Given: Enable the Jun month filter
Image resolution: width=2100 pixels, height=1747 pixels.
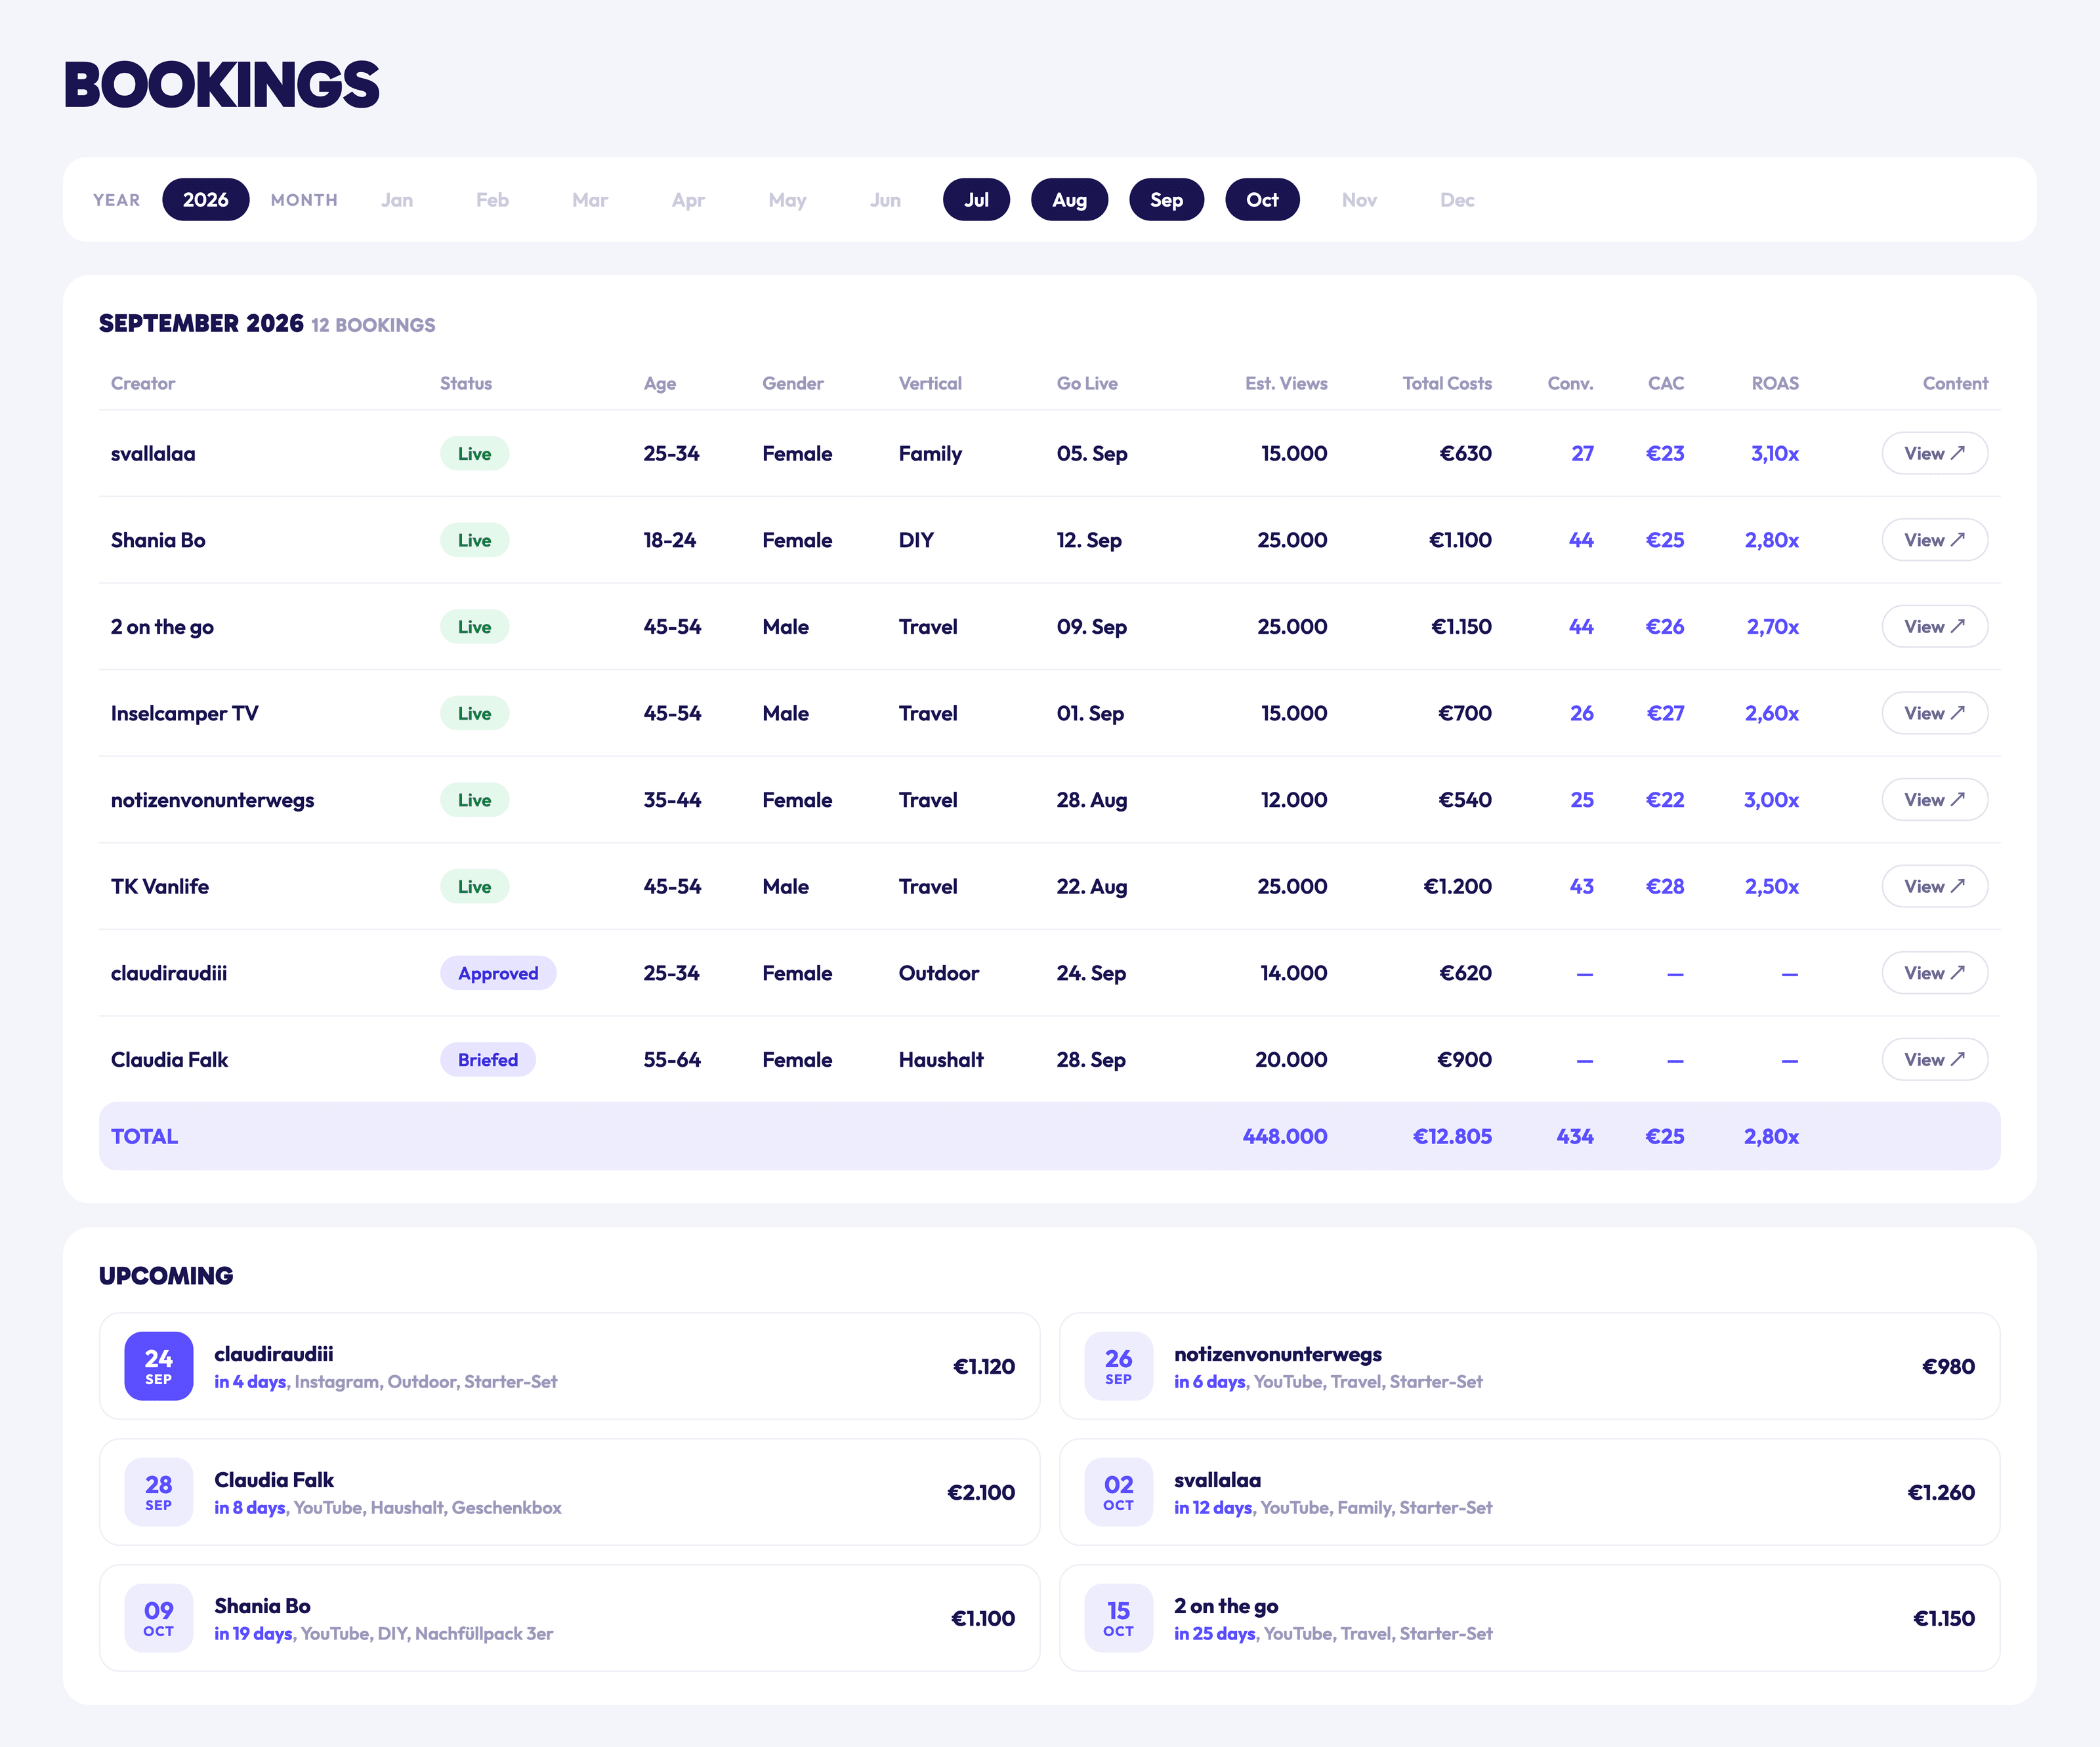Looking at the screenshot, I should (x=885, y=200).
